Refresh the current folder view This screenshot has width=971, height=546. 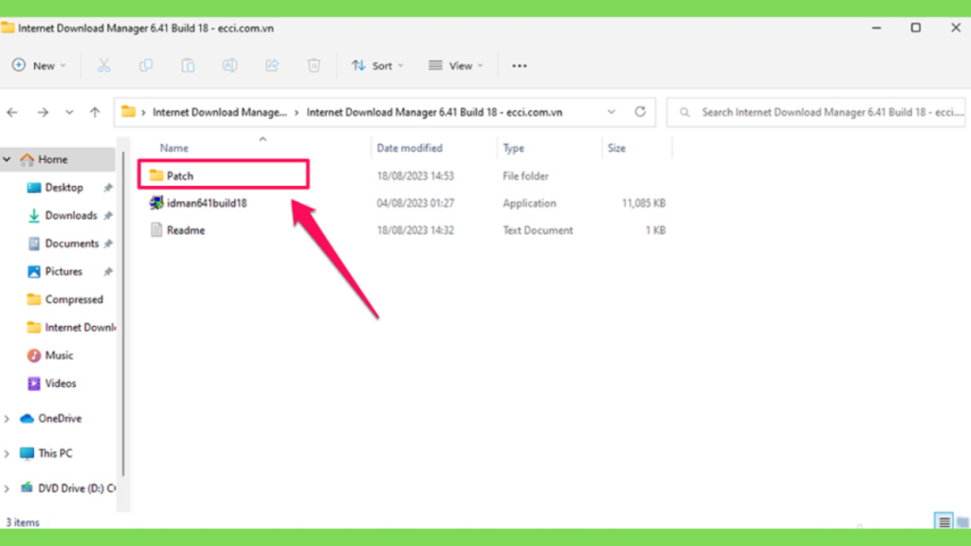point(640,112)
